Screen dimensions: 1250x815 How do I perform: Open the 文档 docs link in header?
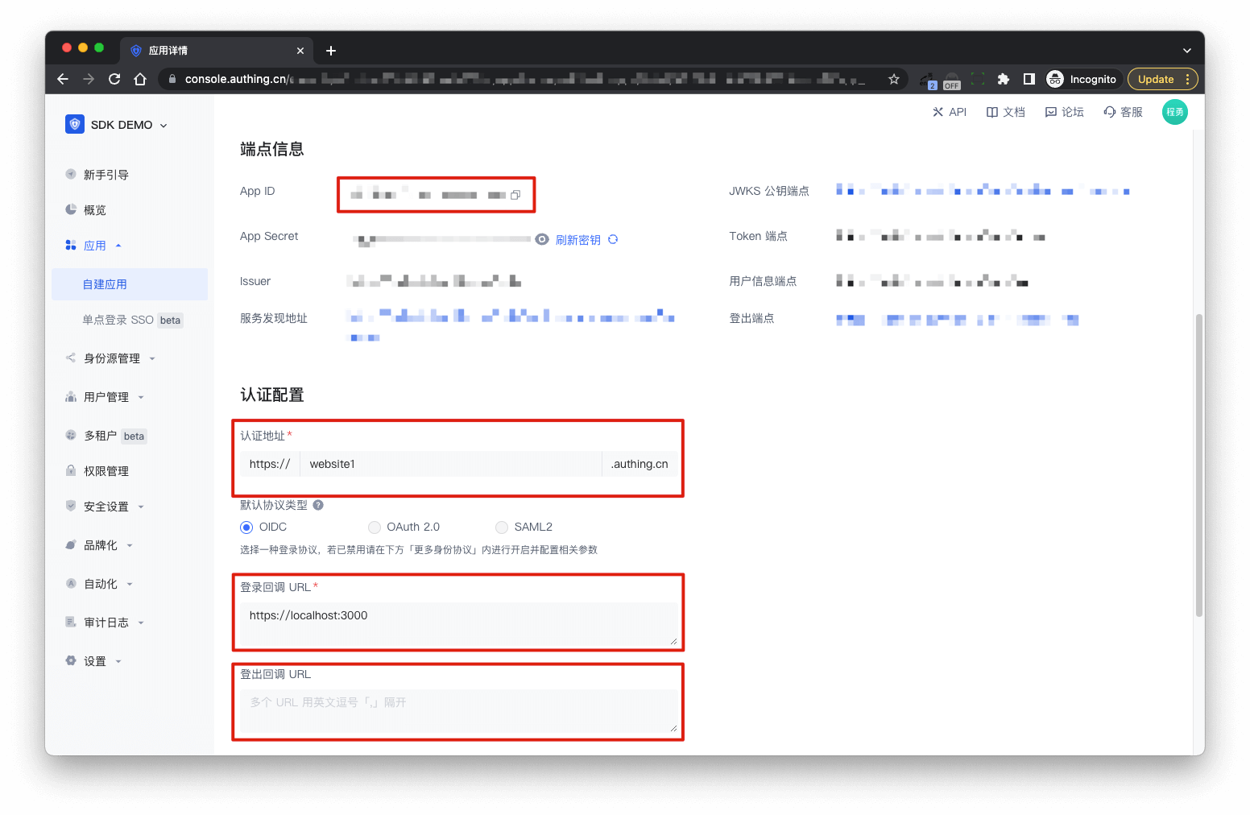[1006, 112]
